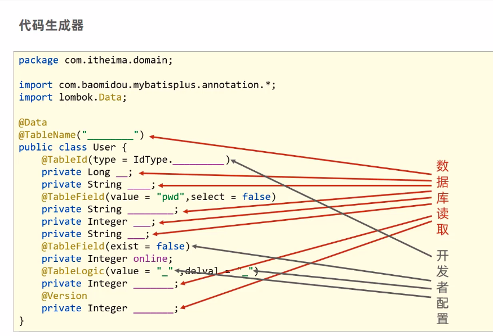The width and height of the screenshot is (493, 336).
Task: Click the red 数据库读取 vertical label
Action: (x=442, y=198)
